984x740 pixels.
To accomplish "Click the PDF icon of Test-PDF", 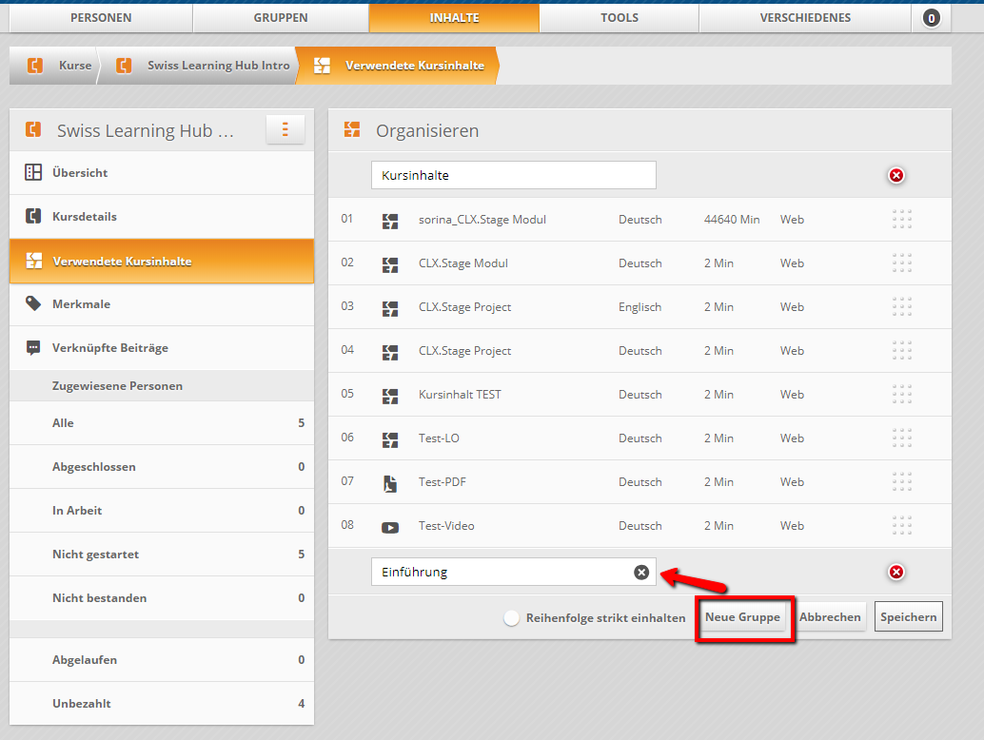I will pyautogui.click(x=390, y=482).
